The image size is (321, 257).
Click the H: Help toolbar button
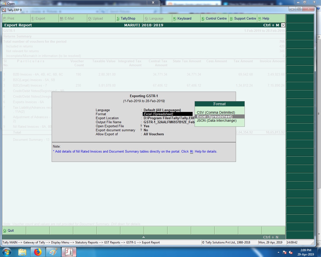(271, 19)
